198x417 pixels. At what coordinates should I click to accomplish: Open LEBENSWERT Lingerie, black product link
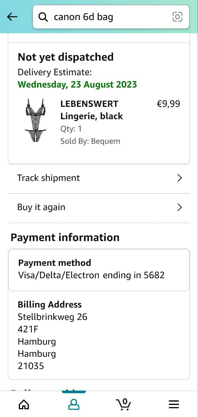point(92,110)
